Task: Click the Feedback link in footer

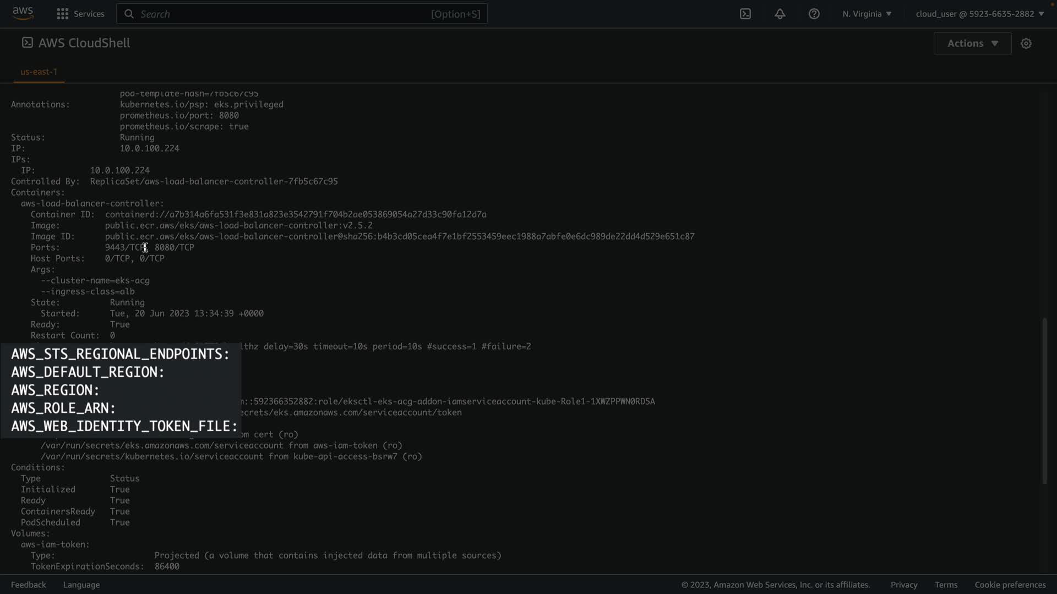Action: pos(28,585)
